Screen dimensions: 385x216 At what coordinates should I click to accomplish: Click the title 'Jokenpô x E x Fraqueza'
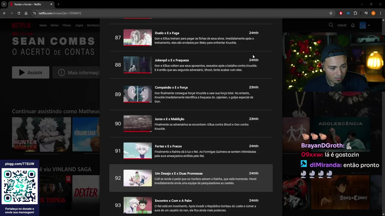point(172,60)
